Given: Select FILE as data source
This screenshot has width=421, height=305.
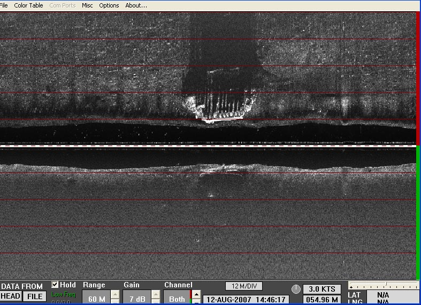Looking at the screenshot, I should (x=35, y=296).
